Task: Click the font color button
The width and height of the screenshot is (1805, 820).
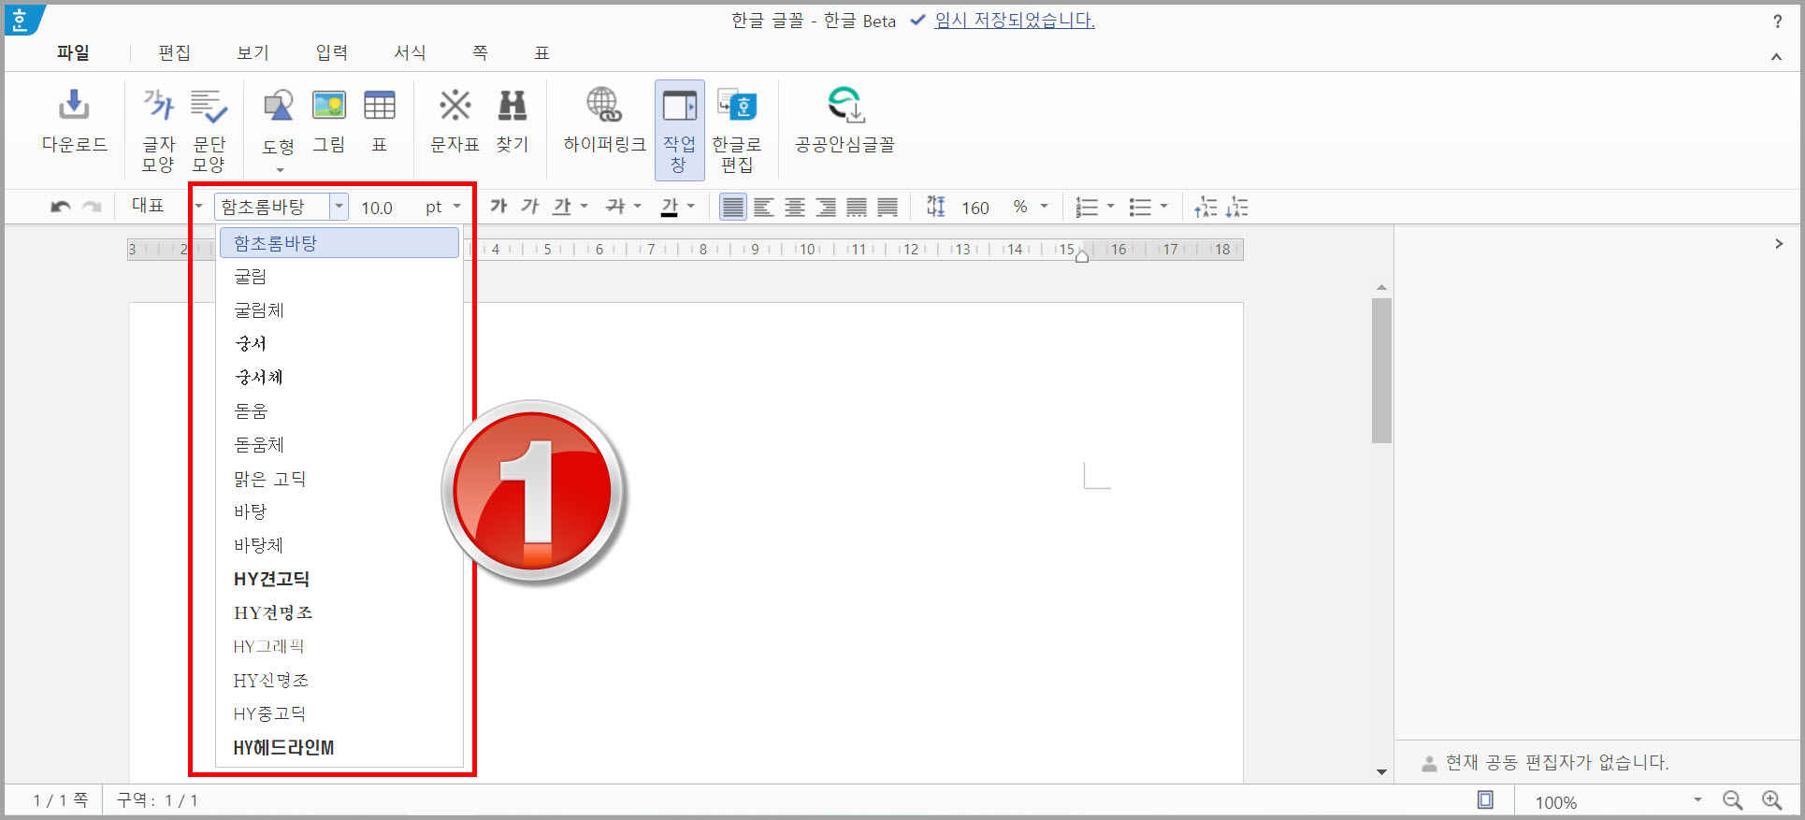Action: point(670,207)
